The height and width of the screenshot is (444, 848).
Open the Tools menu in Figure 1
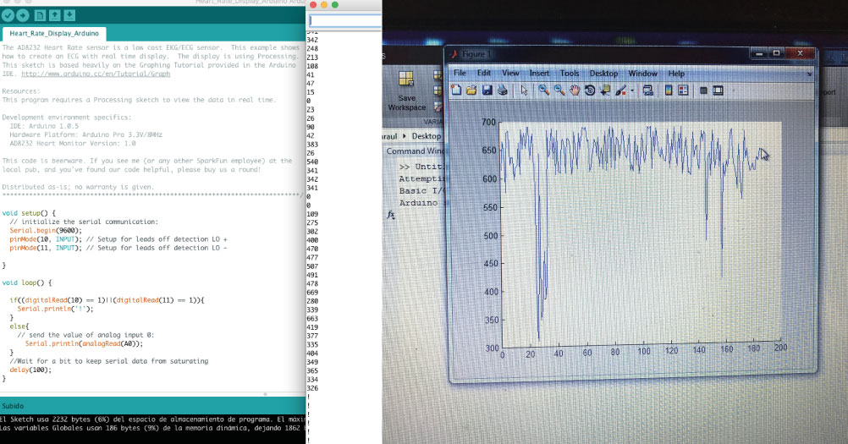click(x=569, y=73)
